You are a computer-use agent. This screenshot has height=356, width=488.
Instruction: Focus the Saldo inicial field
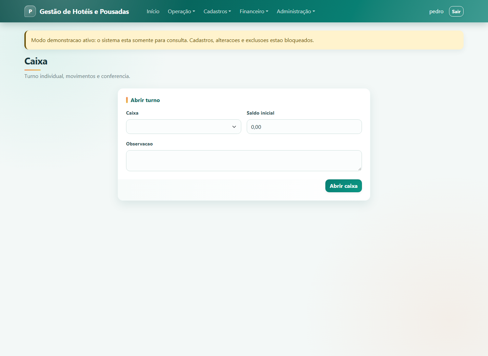coord(304,127)
